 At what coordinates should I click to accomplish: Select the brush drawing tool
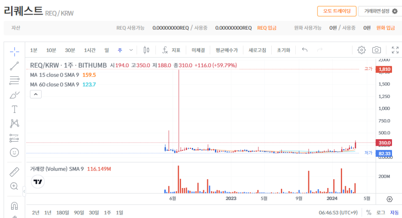pos(14,95)
